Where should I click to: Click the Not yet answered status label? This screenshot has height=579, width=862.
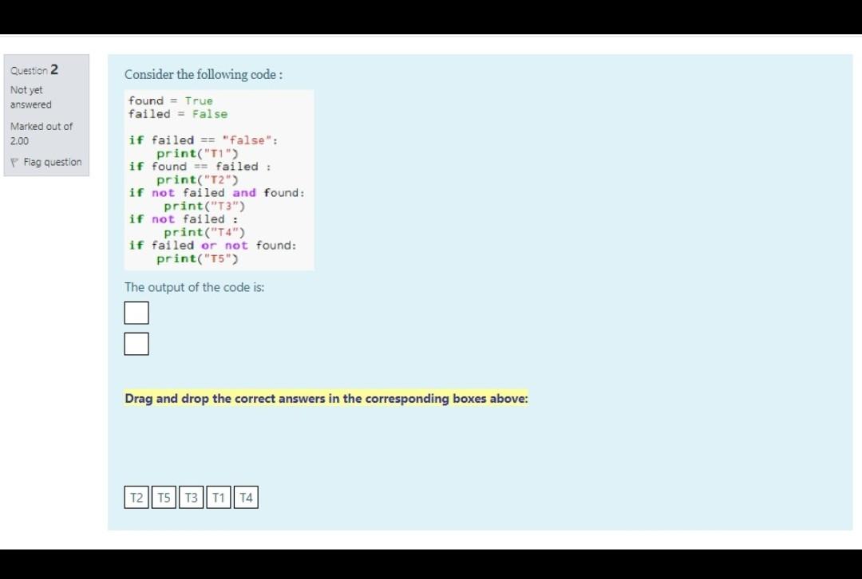coord(30,96)
